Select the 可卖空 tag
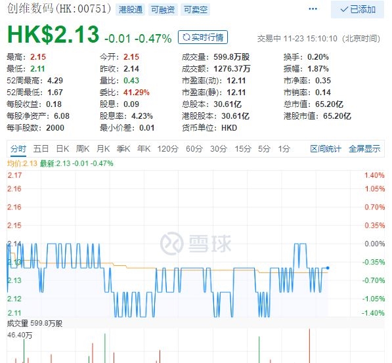392x363 pixels. 195,10
